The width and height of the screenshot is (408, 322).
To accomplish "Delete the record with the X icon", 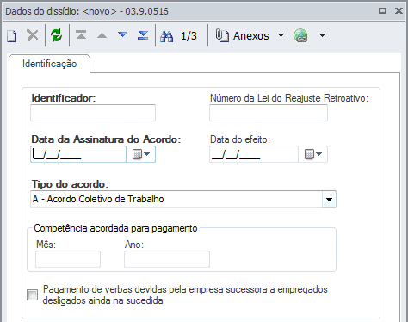I will 33,35.
